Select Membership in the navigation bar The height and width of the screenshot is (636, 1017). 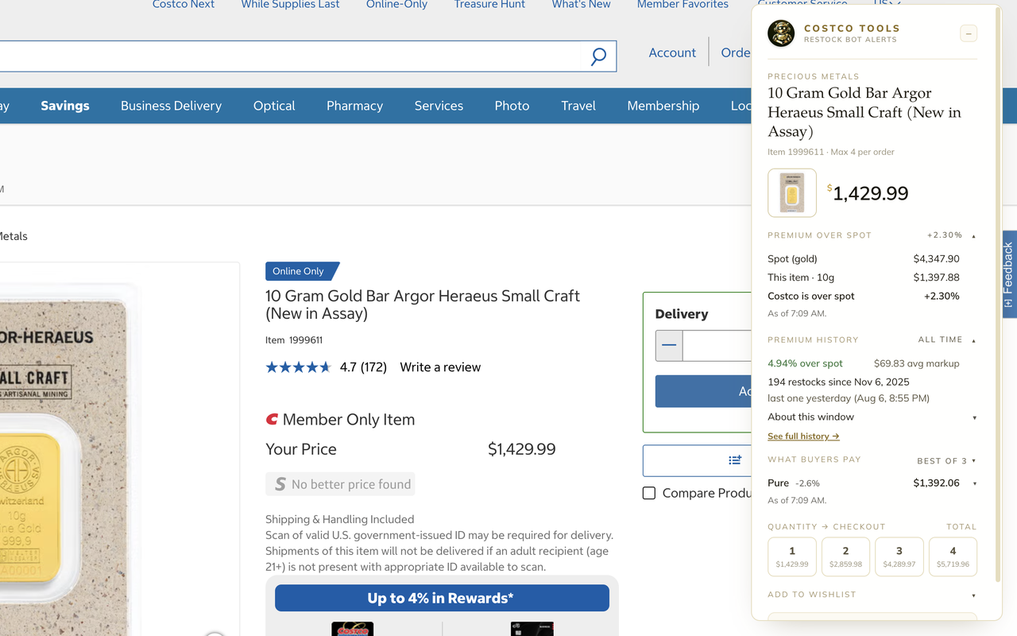[663, 106]
